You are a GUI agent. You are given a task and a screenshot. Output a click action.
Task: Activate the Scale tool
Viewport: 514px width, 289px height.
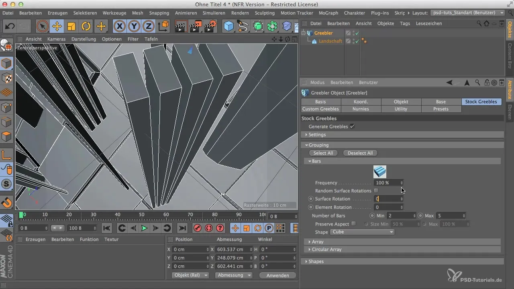pos(71,26)
